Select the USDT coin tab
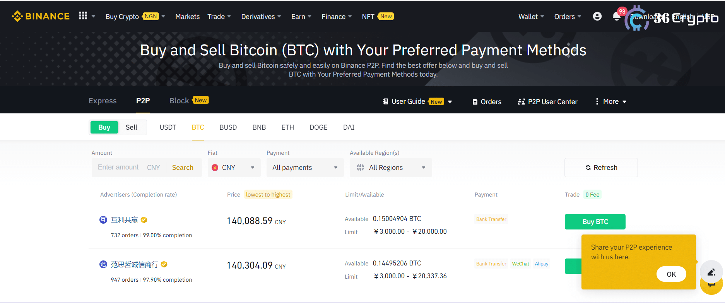 pos(168,127)
